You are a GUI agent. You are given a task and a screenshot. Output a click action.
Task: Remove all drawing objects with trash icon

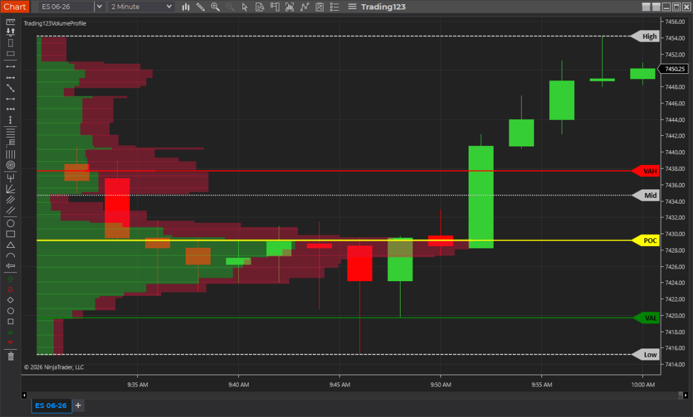coord(11,356)
